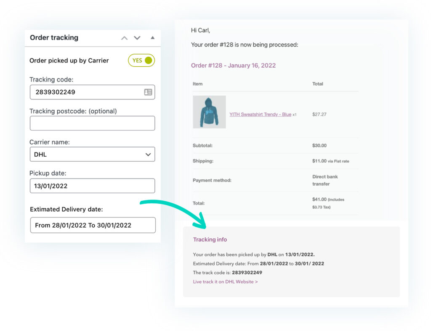431x331 pixels.
Task: Select the Pickup date field showing 13/01/2022
Action: click(92, 186)
